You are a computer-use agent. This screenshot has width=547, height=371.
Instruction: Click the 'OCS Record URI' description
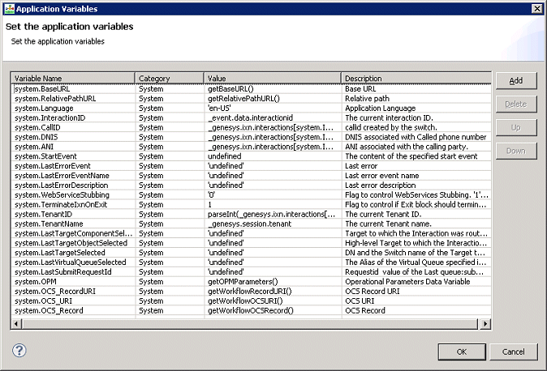pos(373,292)
